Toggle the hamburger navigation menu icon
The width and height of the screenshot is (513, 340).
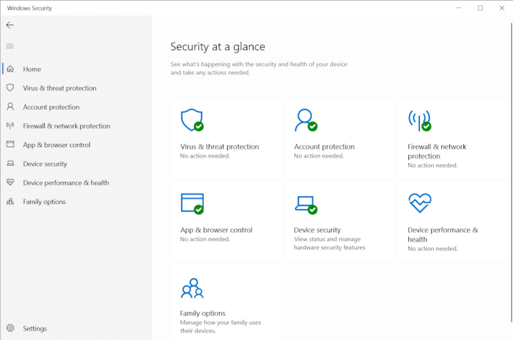pos(10,46)
